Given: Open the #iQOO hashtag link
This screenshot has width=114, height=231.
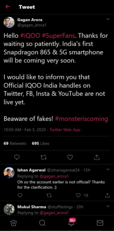Looking at the screenshot, I should [x=30, y=36].
